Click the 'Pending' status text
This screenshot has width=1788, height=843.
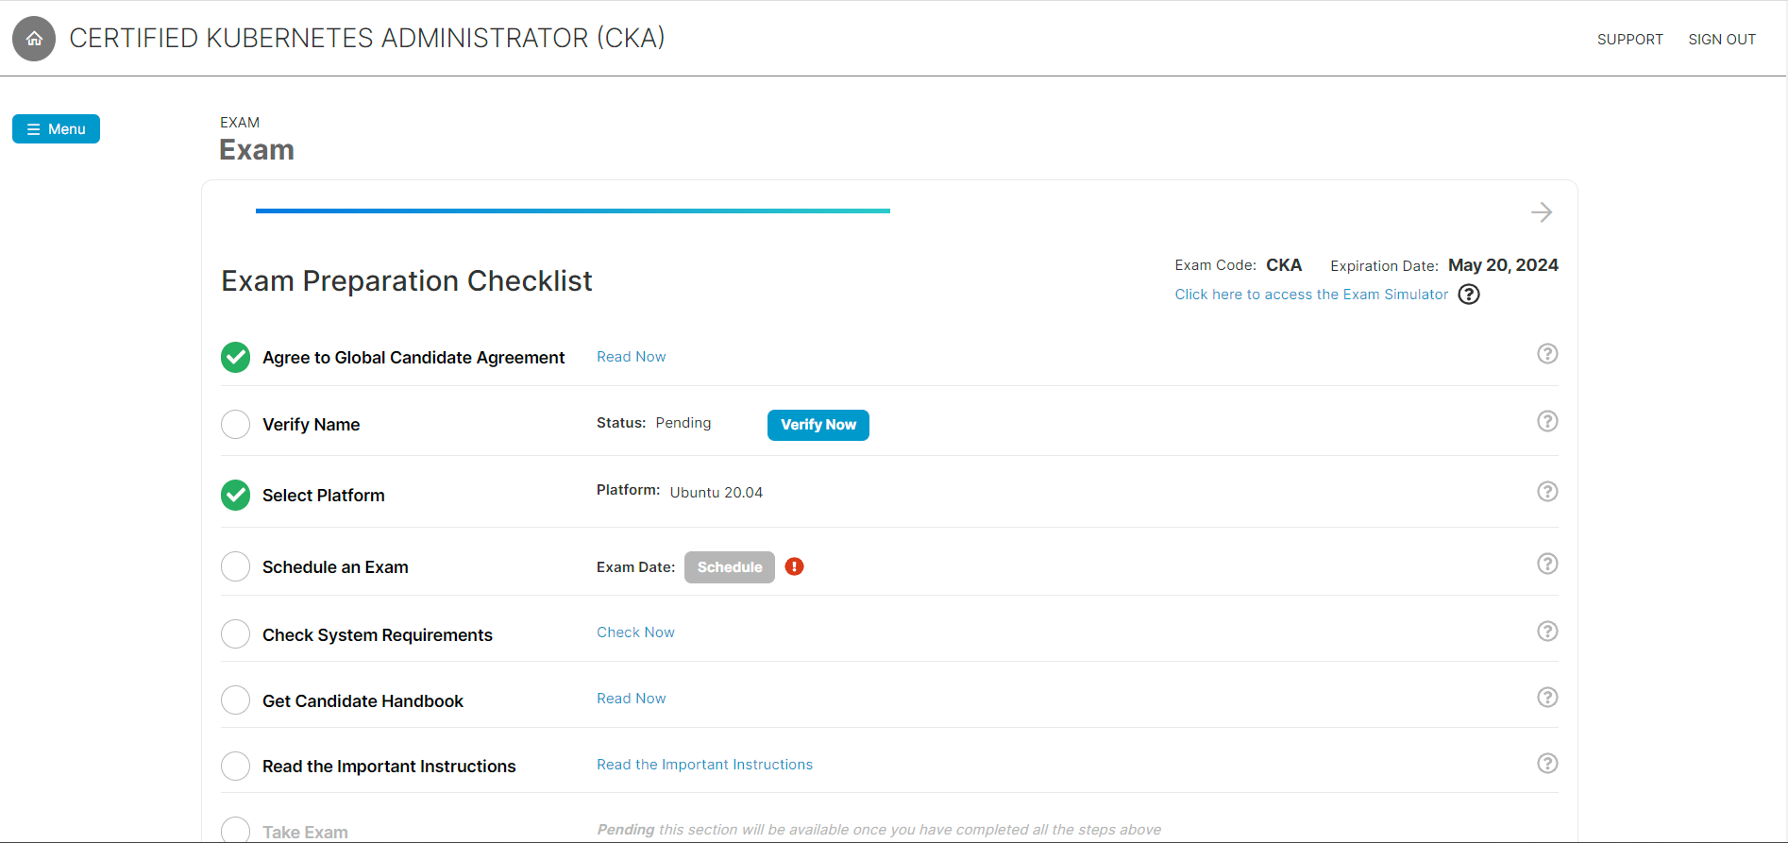pos(683,423)
